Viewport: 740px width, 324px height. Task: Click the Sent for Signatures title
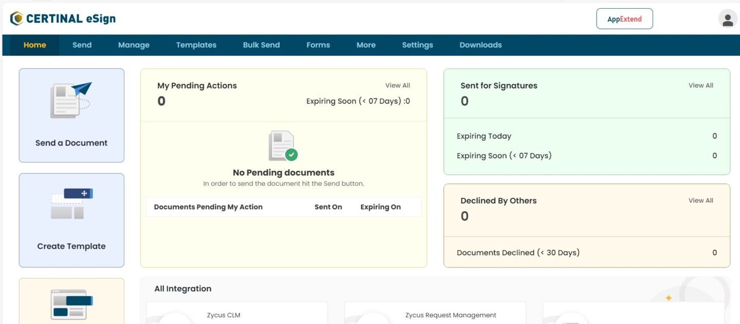499,86
